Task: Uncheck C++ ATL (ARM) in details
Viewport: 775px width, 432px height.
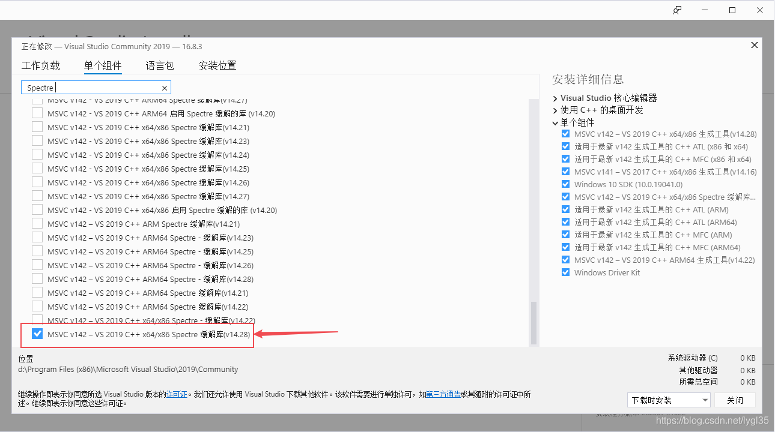Action: tap(565, 209)
